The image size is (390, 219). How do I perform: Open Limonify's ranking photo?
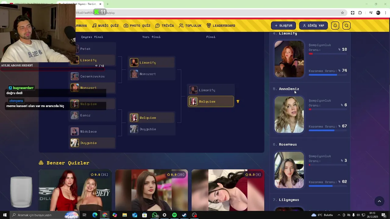(x=289, y=59)
